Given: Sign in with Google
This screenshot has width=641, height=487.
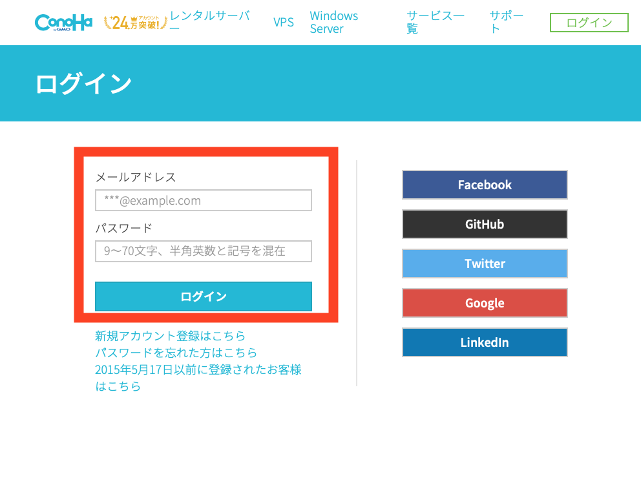Looking at the screenshot, I should coord(485,303).
